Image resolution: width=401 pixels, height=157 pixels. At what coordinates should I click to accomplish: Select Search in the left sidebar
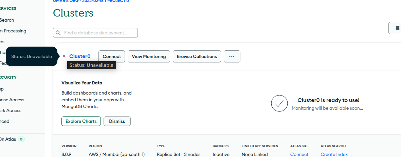pyautogui.click(x=7, y=20)
